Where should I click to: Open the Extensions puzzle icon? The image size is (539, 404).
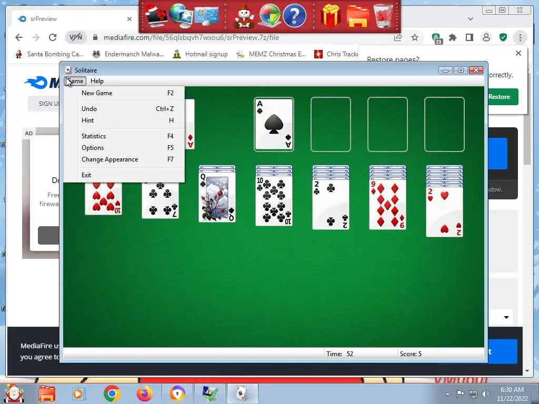click(453, 37)
